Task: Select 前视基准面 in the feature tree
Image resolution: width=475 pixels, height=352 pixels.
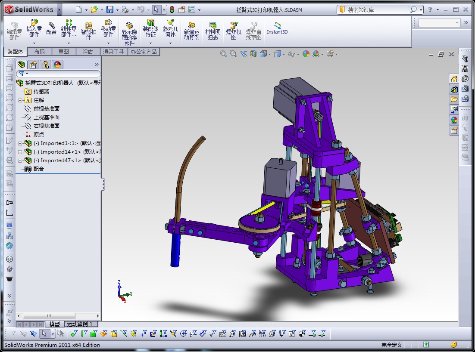Action: (46, 109)
